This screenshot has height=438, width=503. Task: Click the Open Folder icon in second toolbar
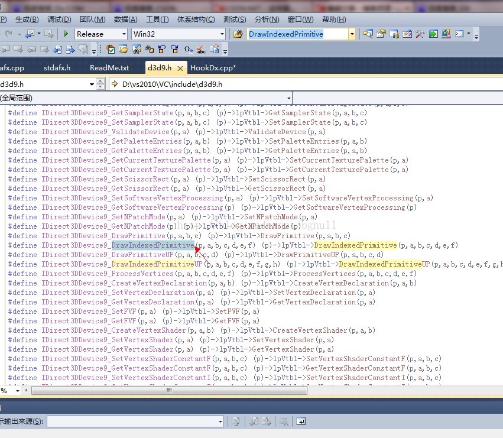[x=124, y=49]
